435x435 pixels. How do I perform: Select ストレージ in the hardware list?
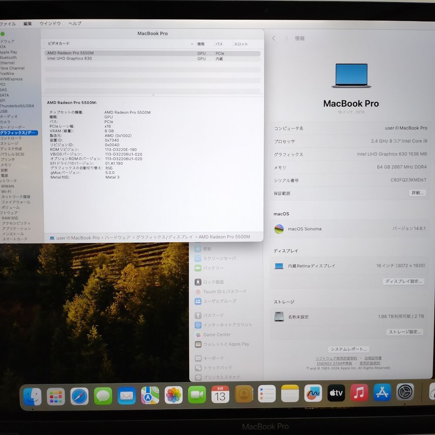(x=9, y=144)
